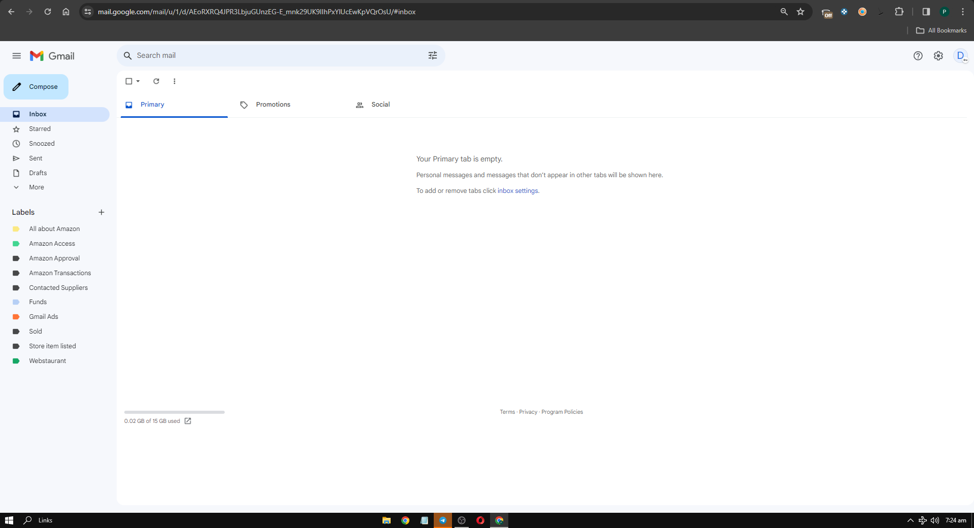Image resolution: width=974 pixels, height=528 pixels.
Task: Refresh the inbox
Action: 156,81
